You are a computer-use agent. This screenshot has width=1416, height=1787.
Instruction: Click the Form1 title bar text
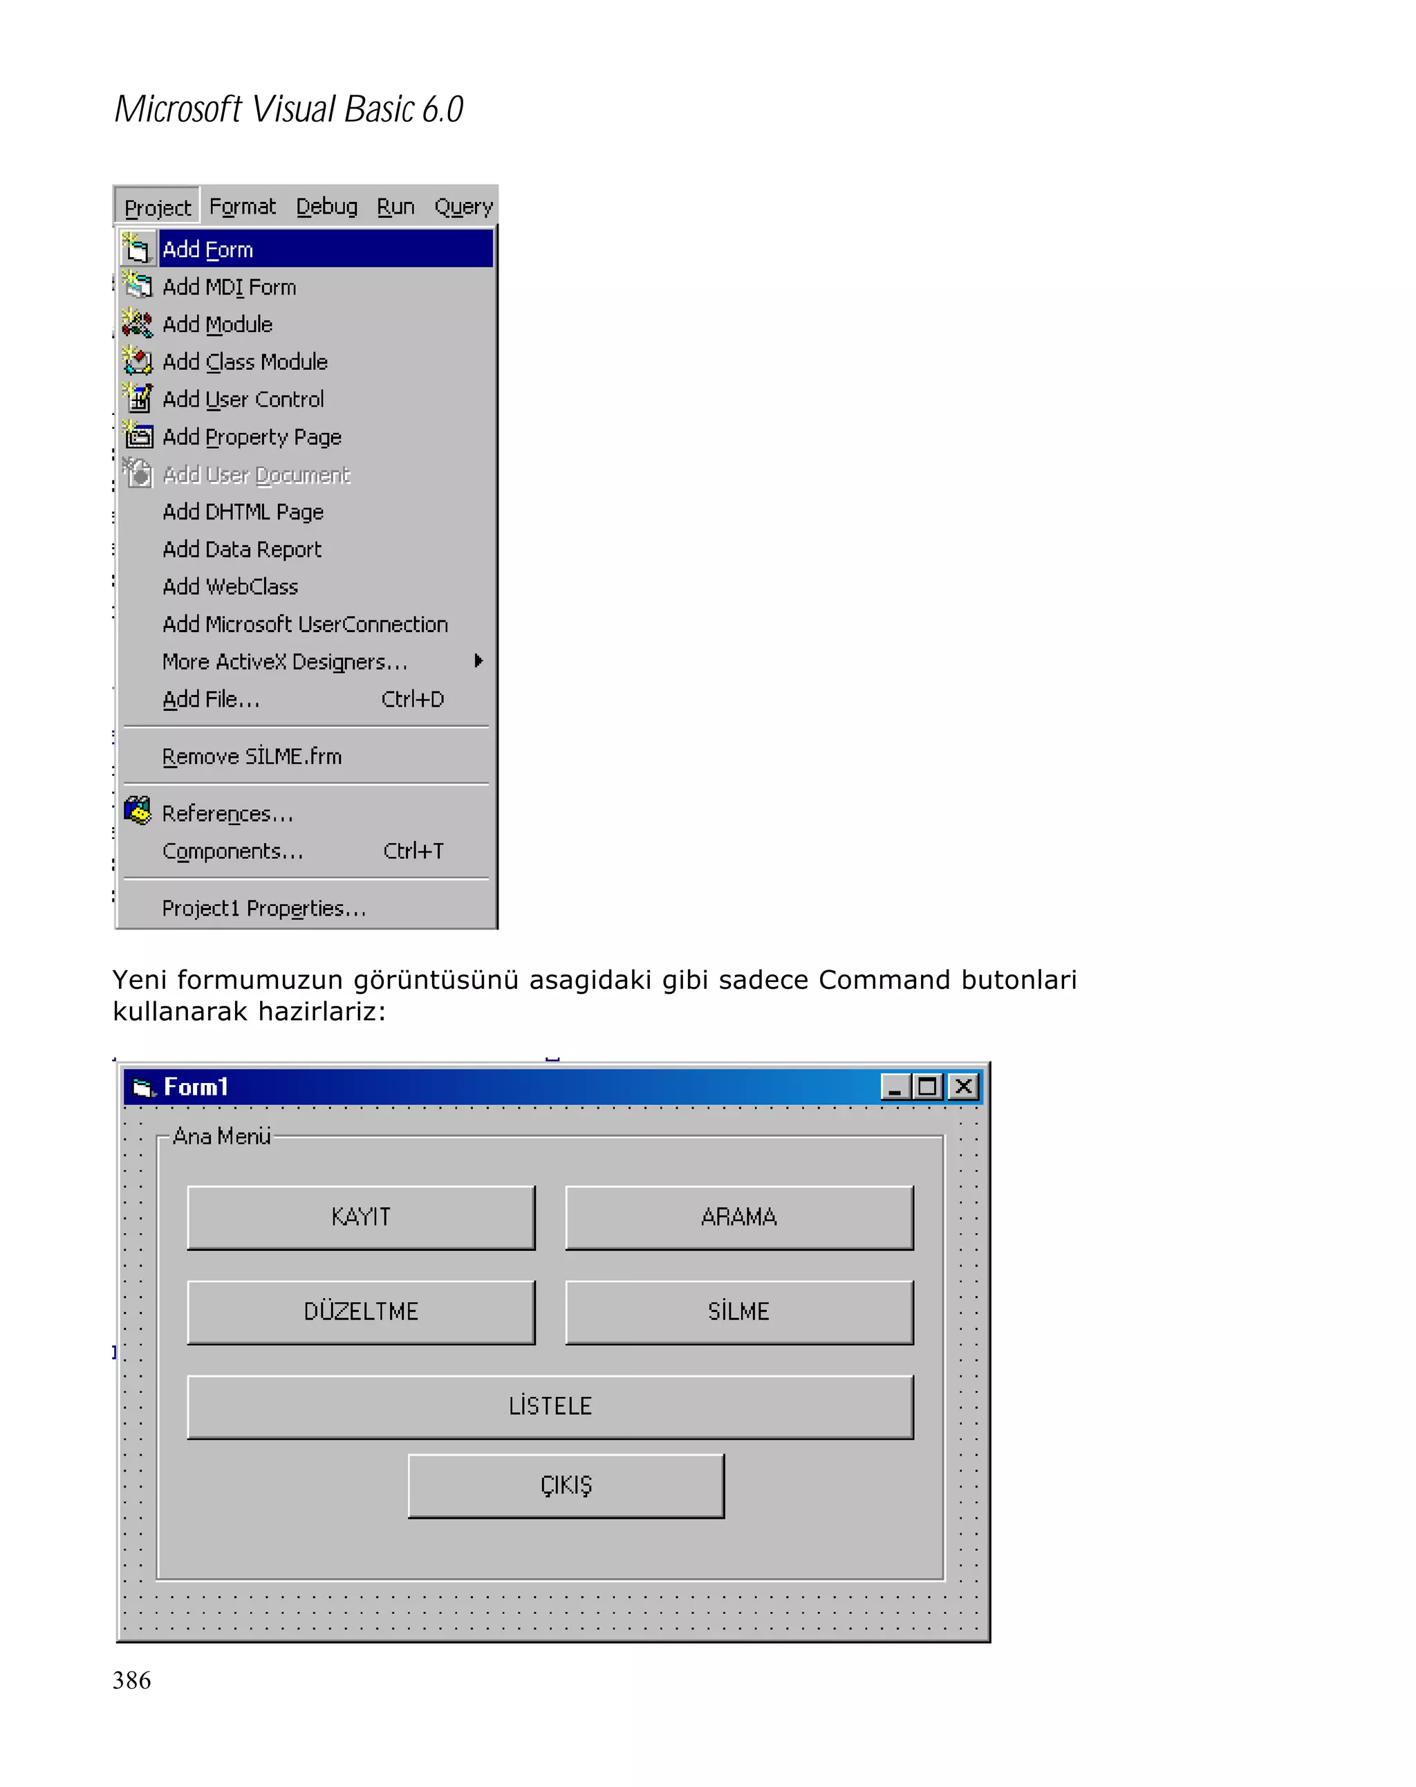tap(196, 1086)
